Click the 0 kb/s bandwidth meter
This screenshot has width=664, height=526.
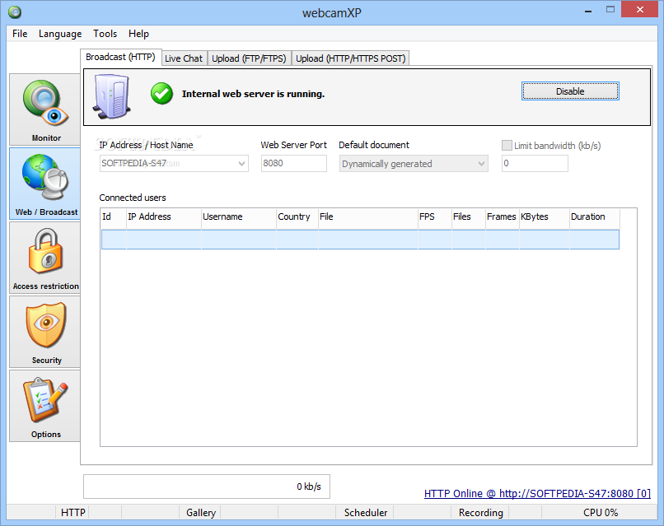coord(207,486)
